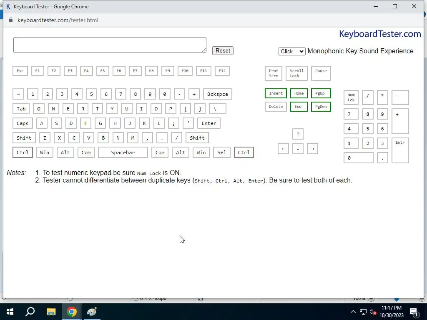This screenshot has height=320, width=427.
Task: Click the Prnt Scrn key
Action: [274, 73]
